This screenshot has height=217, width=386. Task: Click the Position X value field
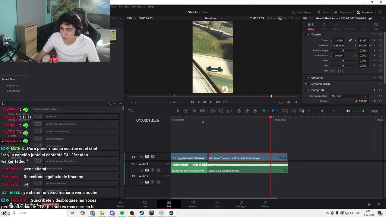point(339,46)
